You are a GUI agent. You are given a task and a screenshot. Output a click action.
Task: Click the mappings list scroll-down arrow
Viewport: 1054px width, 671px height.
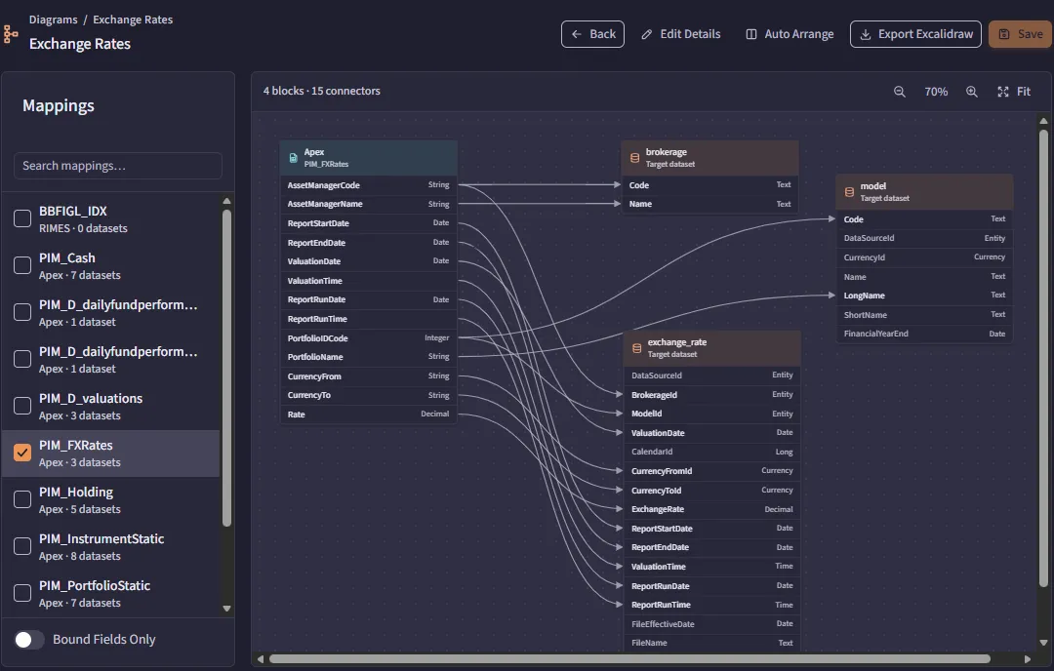[226, 609]
